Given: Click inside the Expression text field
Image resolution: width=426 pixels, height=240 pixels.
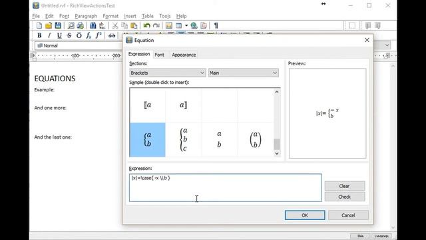Looking at the screenshot, I should (226, 188).
